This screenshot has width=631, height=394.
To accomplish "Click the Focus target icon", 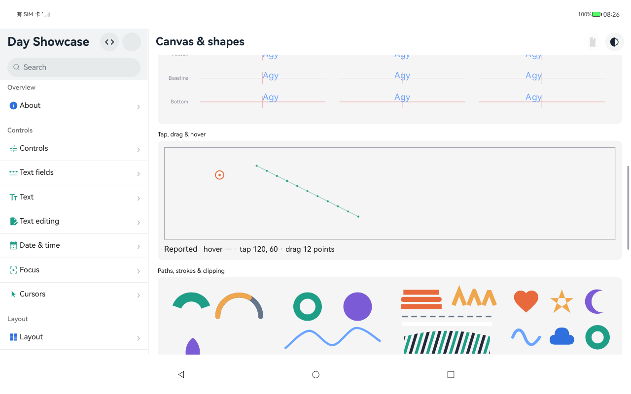I will pos(13,270).
